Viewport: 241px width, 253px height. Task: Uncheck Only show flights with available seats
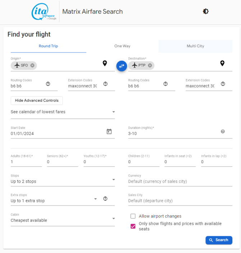click(133, 226)
